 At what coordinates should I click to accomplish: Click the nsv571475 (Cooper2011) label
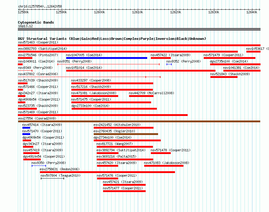point(91,99)
